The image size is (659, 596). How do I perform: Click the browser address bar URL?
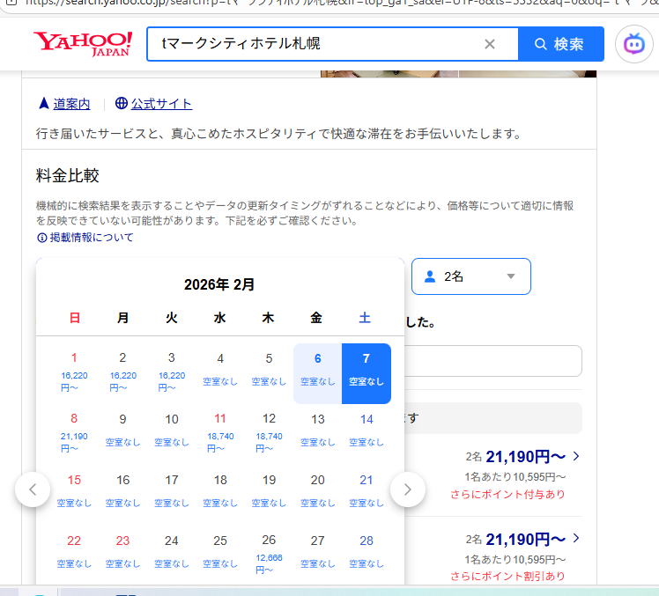point(337,4)
